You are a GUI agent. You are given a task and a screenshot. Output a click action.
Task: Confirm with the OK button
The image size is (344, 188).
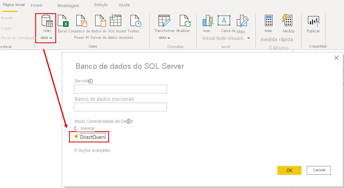289,170
